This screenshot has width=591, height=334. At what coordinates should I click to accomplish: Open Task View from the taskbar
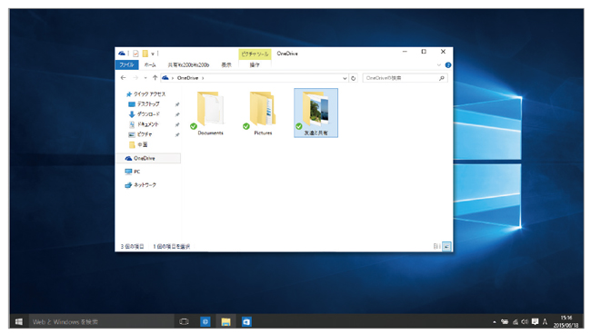pyautogui.click(x=184, y=321)
